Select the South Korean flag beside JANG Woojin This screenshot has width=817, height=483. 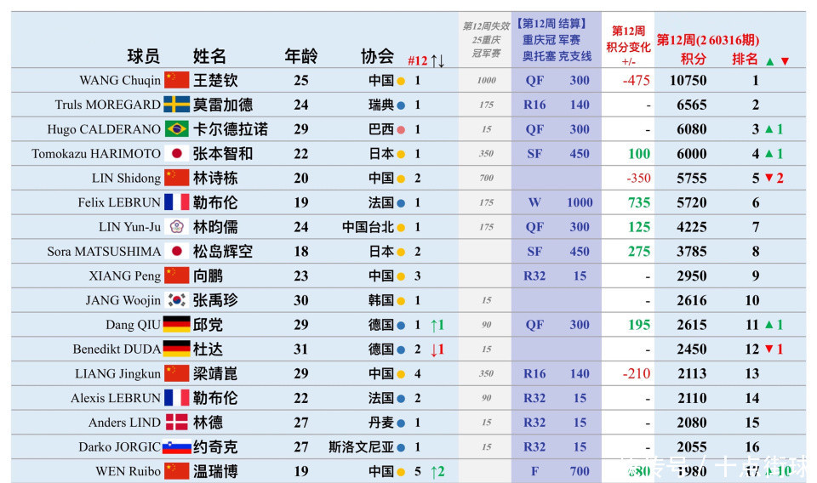pos(176,300)
